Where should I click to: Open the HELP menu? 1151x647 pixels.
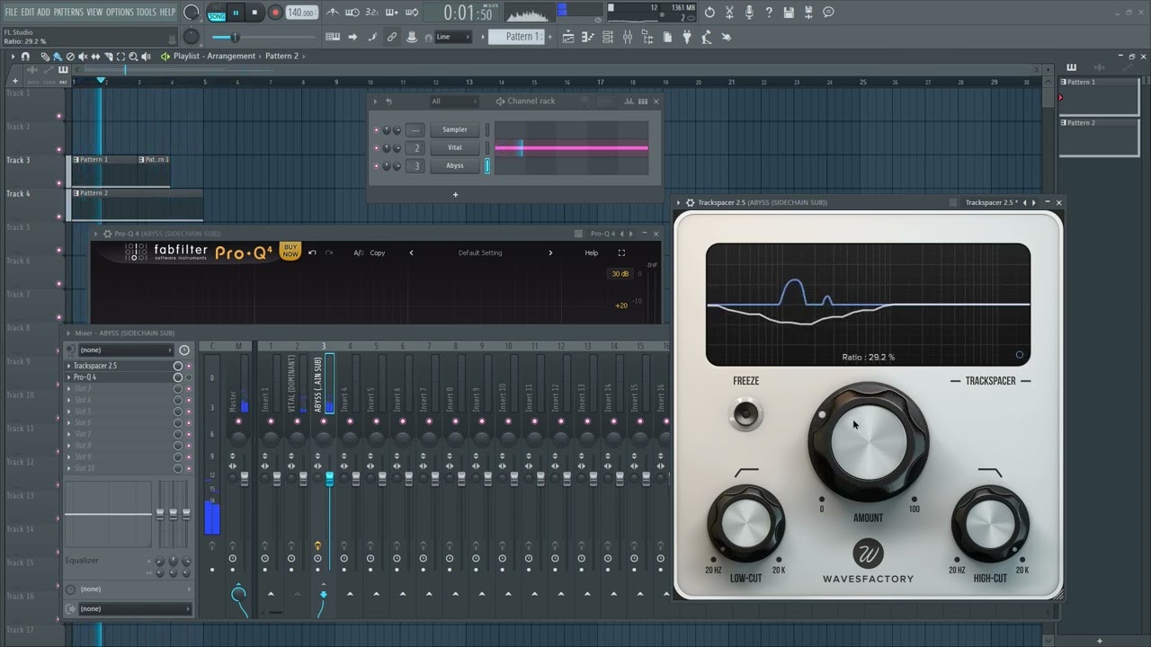coord(167,12)
